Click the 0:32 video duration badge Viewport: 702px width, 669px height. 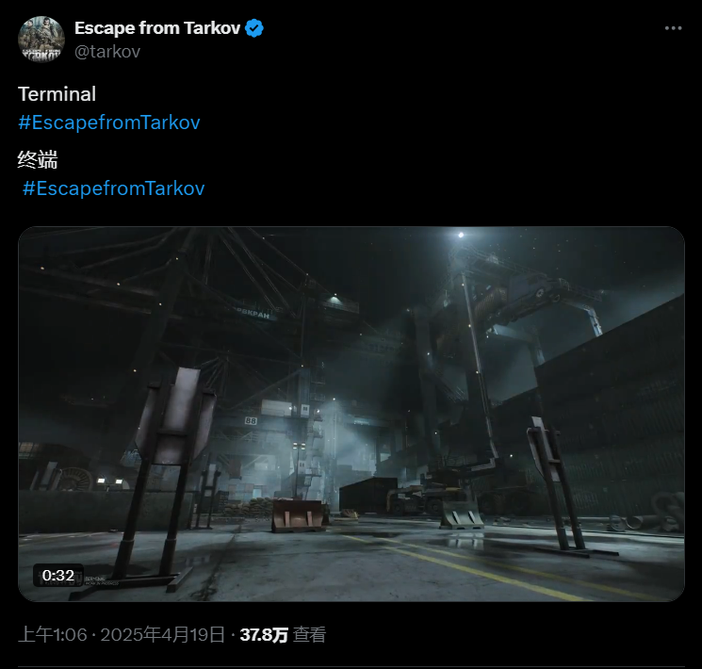pos(58,575)
